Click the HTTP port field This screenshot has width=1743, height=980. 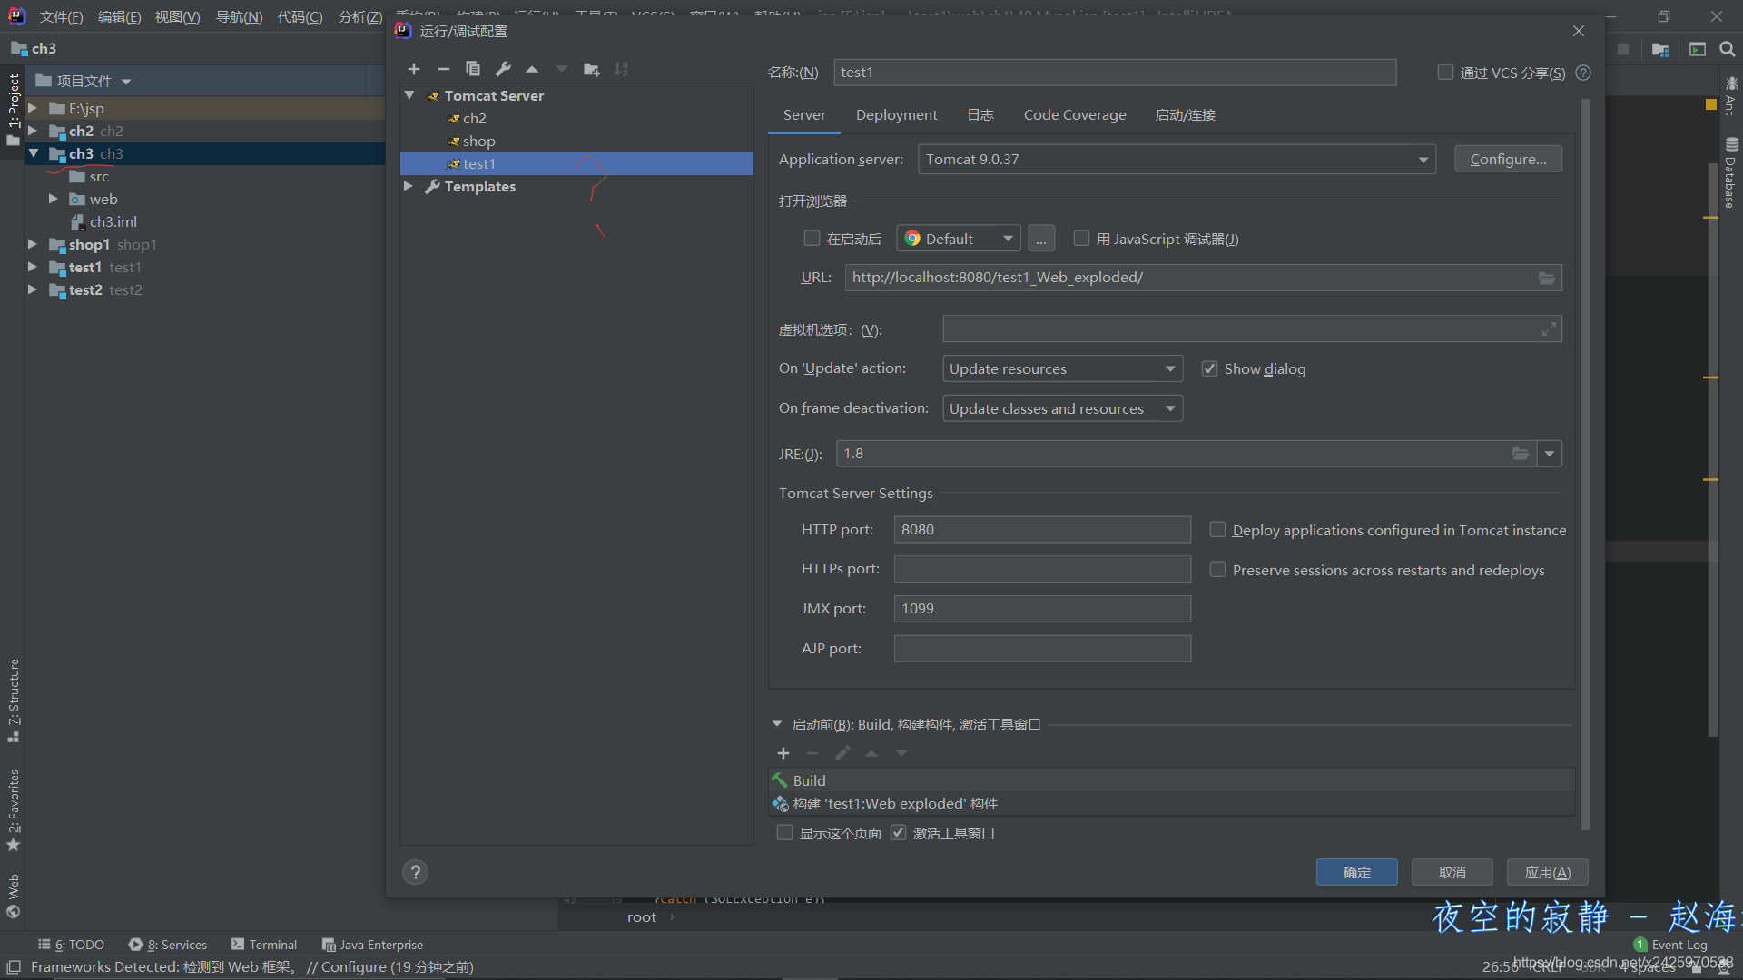tap(1042, 530)
